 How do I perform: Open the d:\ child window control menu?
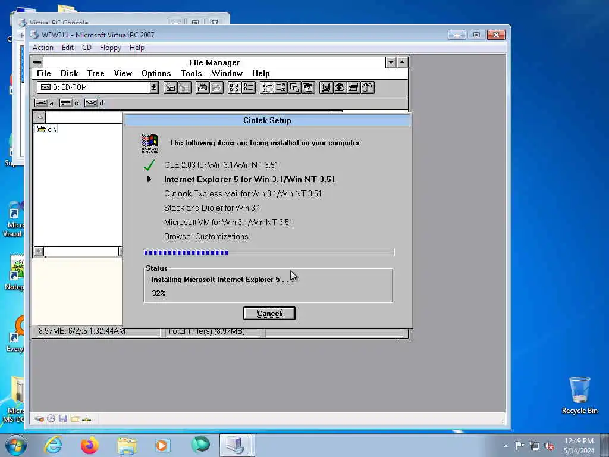click(x=40, y=117)
